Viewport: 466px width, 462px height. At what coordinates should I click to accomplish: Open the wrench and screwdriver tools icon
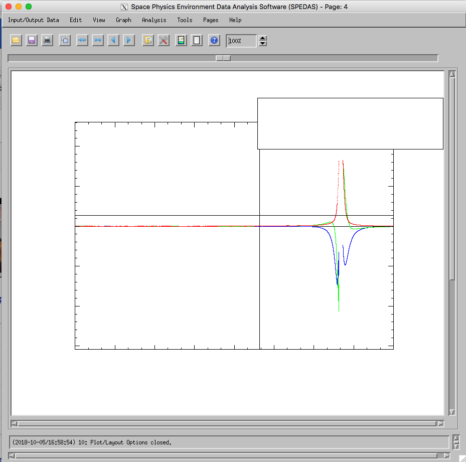[164, 40]
